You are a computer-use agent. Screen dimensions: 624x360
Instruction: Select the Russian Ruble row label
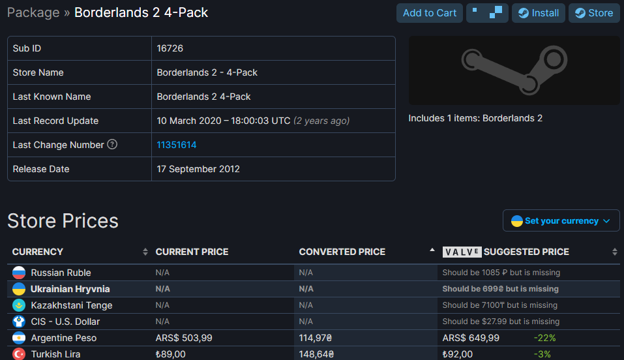[x=61, y=273]
